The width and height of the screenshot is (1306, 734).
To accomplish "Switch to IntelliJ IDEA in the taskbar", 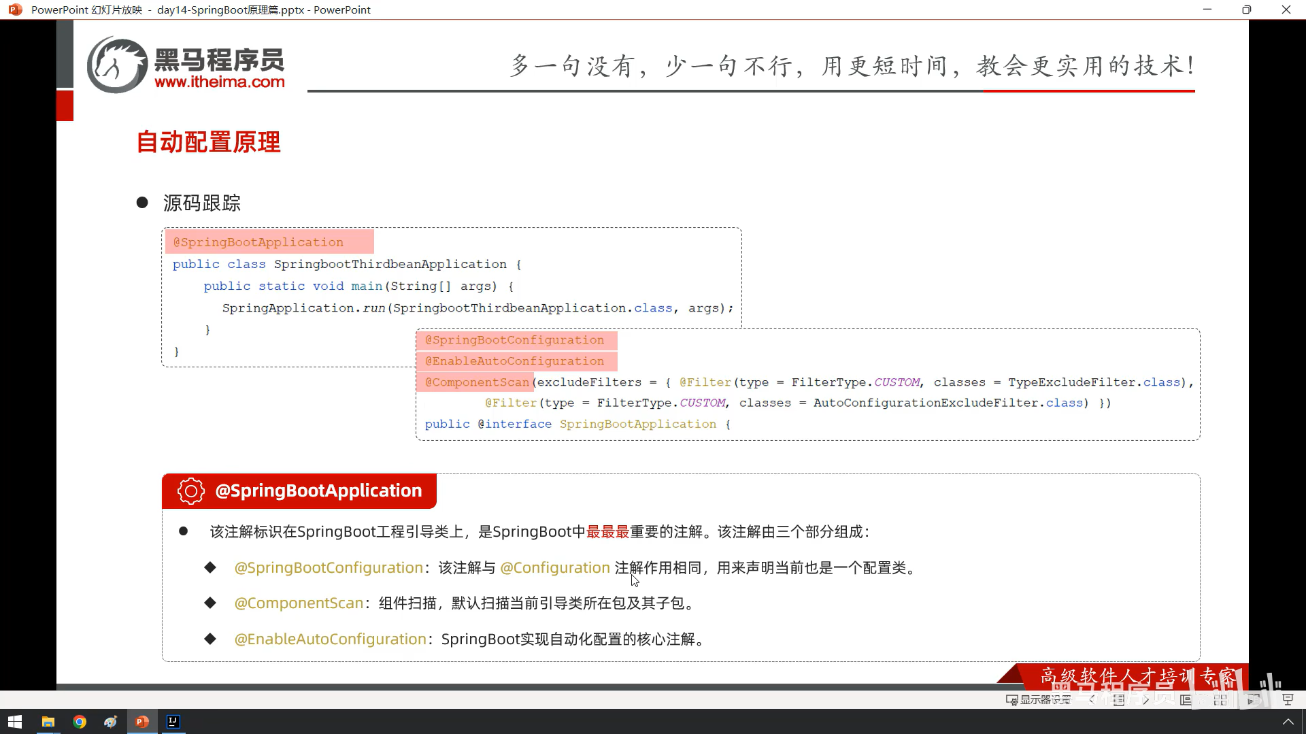I will click(173, 722).
